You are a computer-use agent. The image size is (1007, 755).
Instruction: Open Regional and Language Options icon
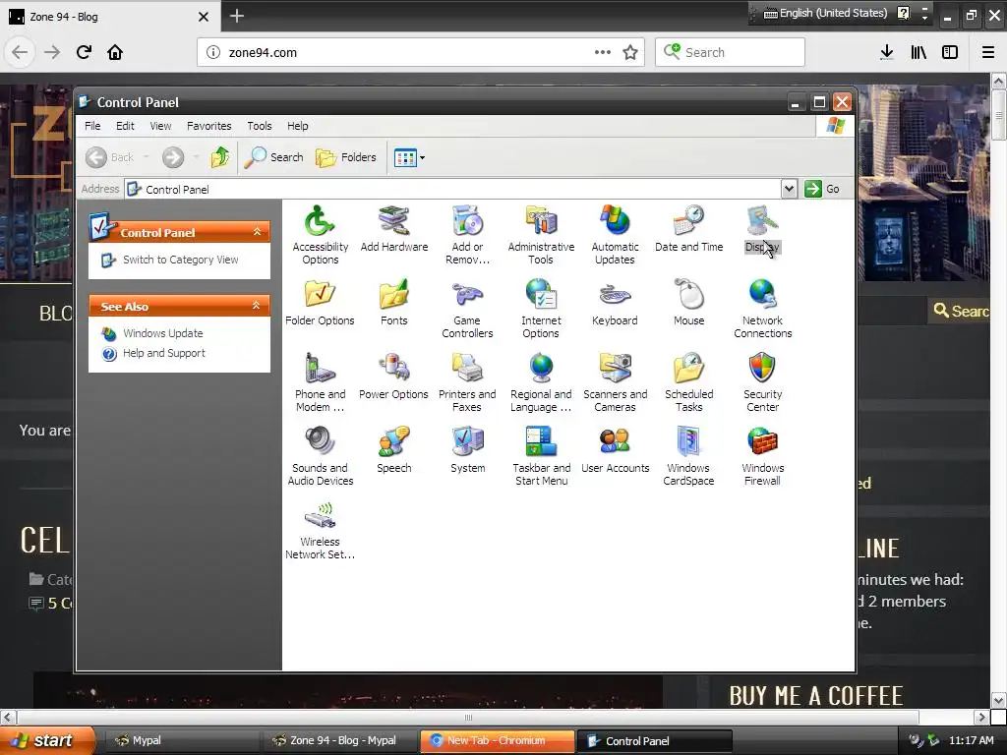541,381
